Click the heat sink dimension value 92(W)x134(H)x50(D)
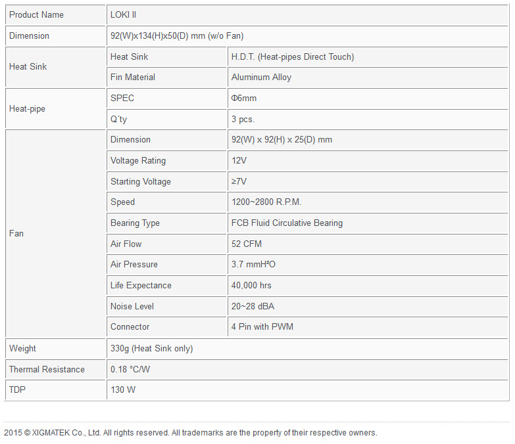515x444 pixels. tap(177, 35)
